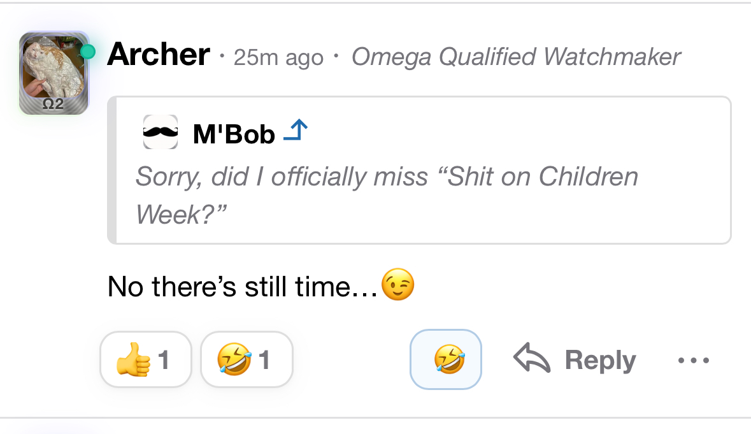
Task: Click the Ω2 badge on Archer's avatar
Action: [x=53, y=105]
